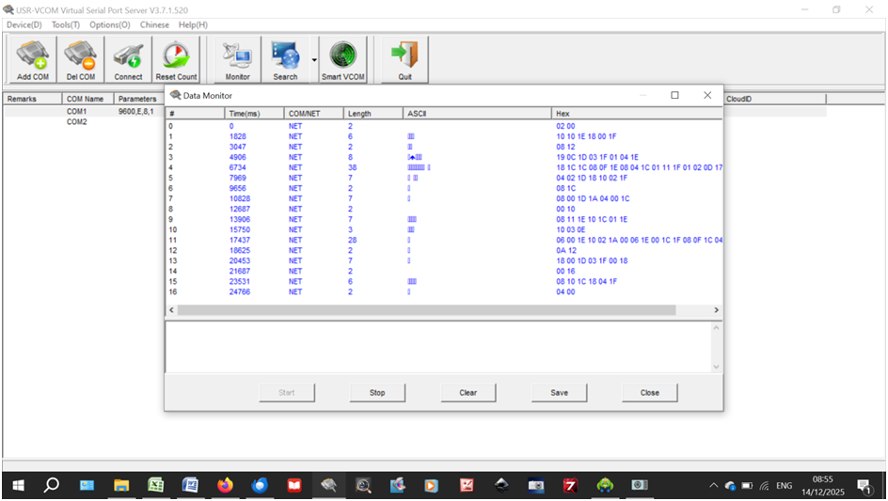Click the Quit toolbar icon
The height and width of the screenshot is (501, 888).
[x=404, y=60]
